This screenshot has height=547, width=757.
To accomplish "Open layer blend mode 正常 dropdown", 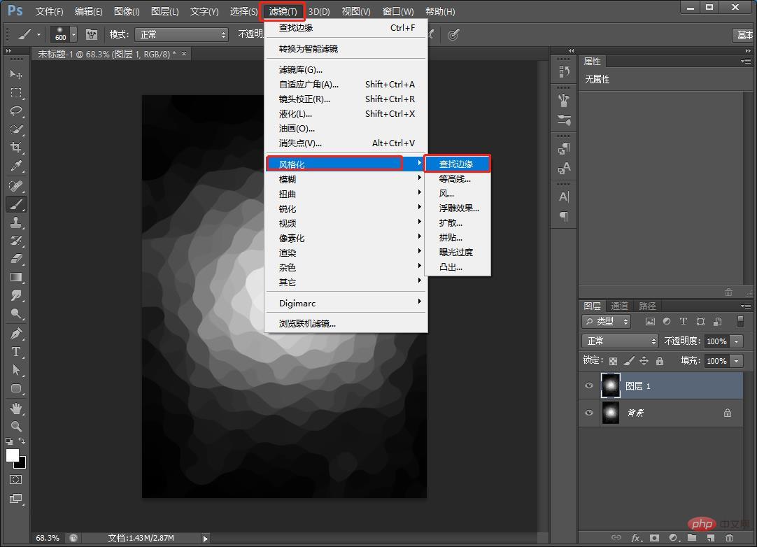I will (x=620, y=341).
